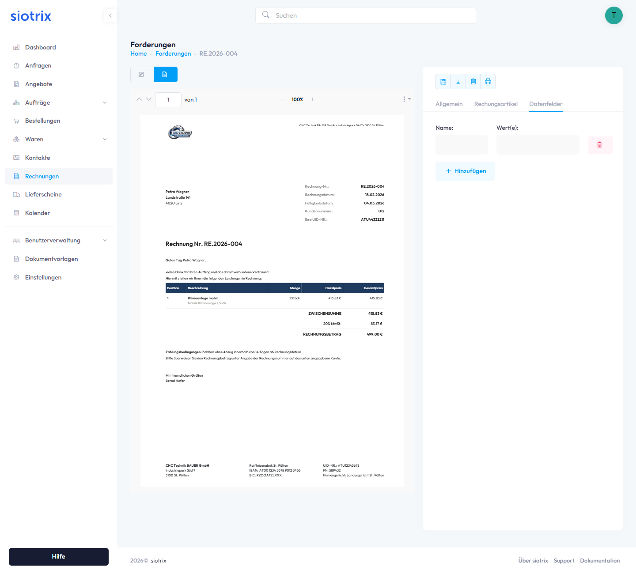
Task: Click the Hinzufügen button
Action: (x=465, y=171)
